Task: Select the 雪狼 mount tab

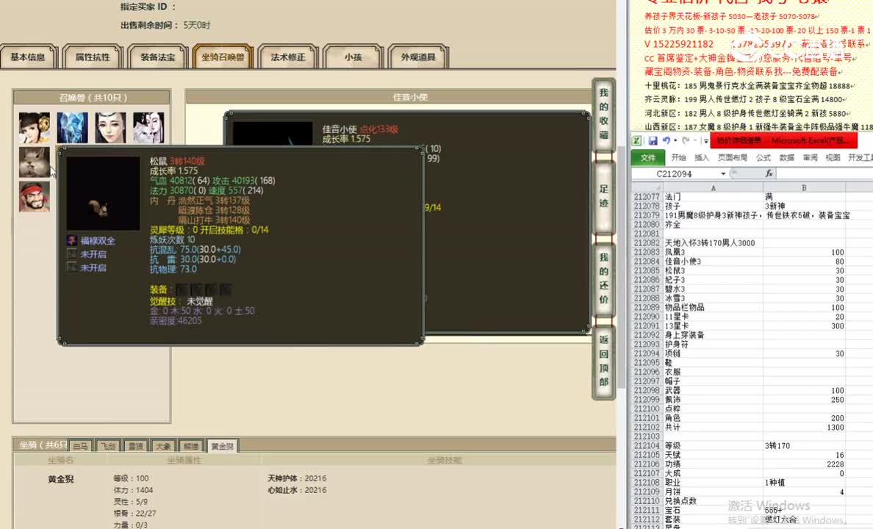Action: coord(136,446)
